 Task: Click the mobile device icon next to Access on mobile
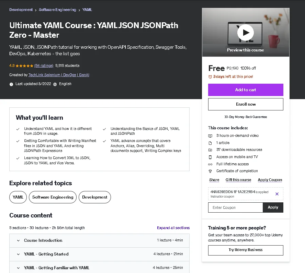tap(210, 157)
